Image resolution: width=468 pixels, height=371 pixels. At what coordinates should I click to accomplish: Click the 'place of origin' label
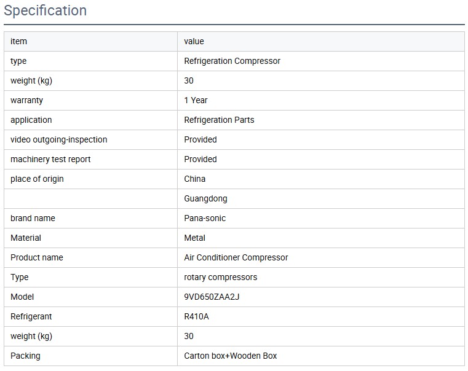tap(37, 179)
